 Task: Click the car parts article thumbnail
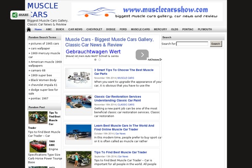[79, 78]
